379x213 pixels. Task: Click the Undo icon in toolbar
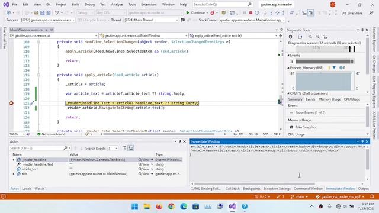pyautogui.click(x=57, y=13)
